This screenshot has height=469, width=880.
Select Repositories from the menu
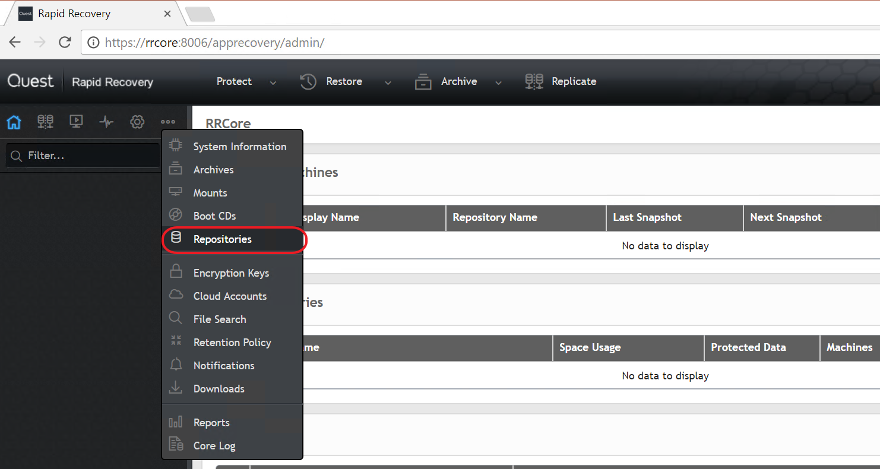click(222, 239)
